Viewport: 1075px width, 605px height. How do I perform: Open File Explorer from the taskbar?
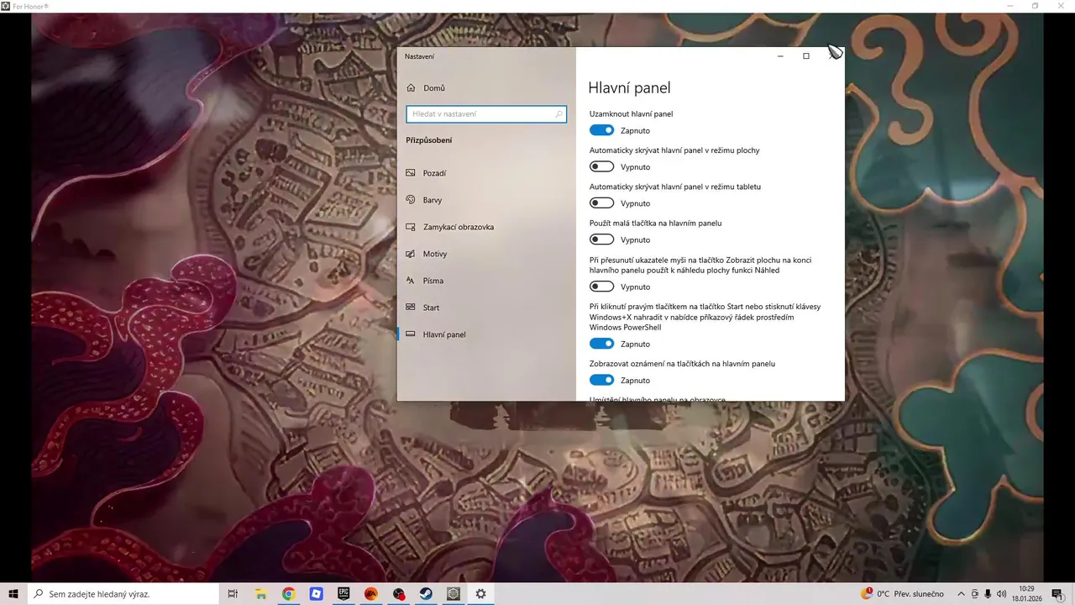click(261, 594)
